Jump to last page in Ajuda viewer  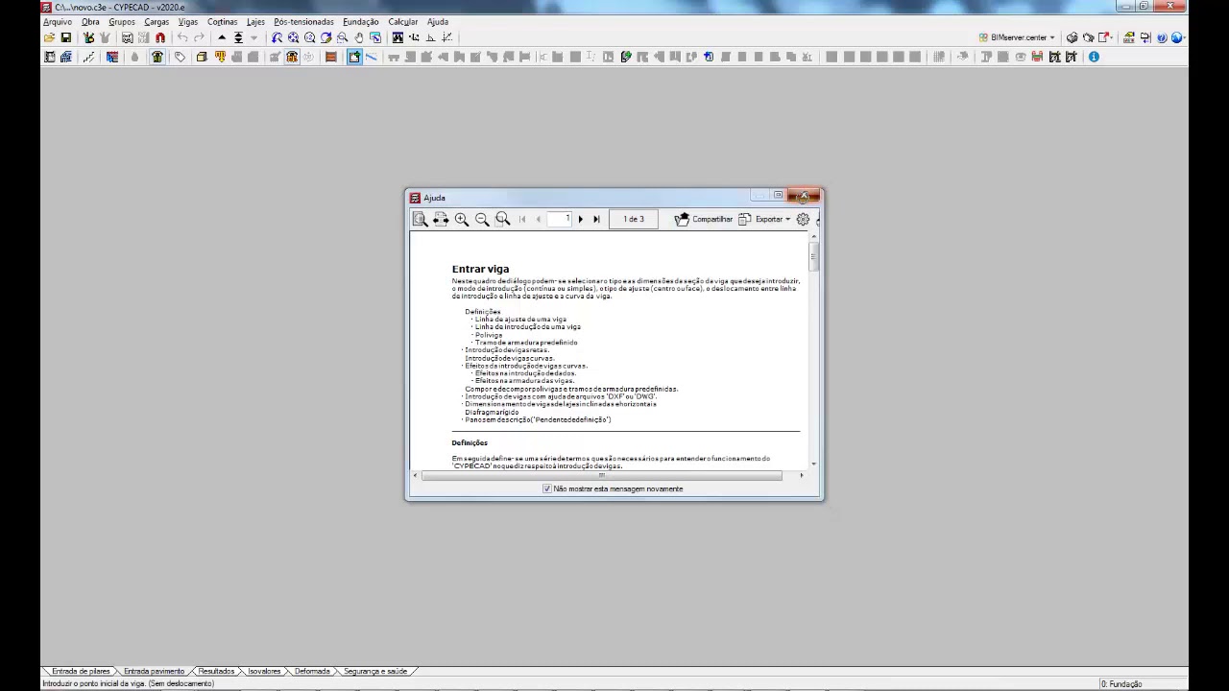click(596, 219)
